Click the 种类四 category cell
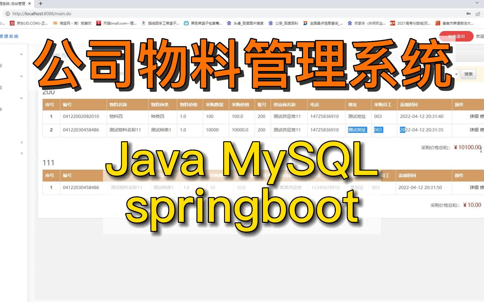Image resolution: width=484 pixels, height=302 pixels. (158, 116)
